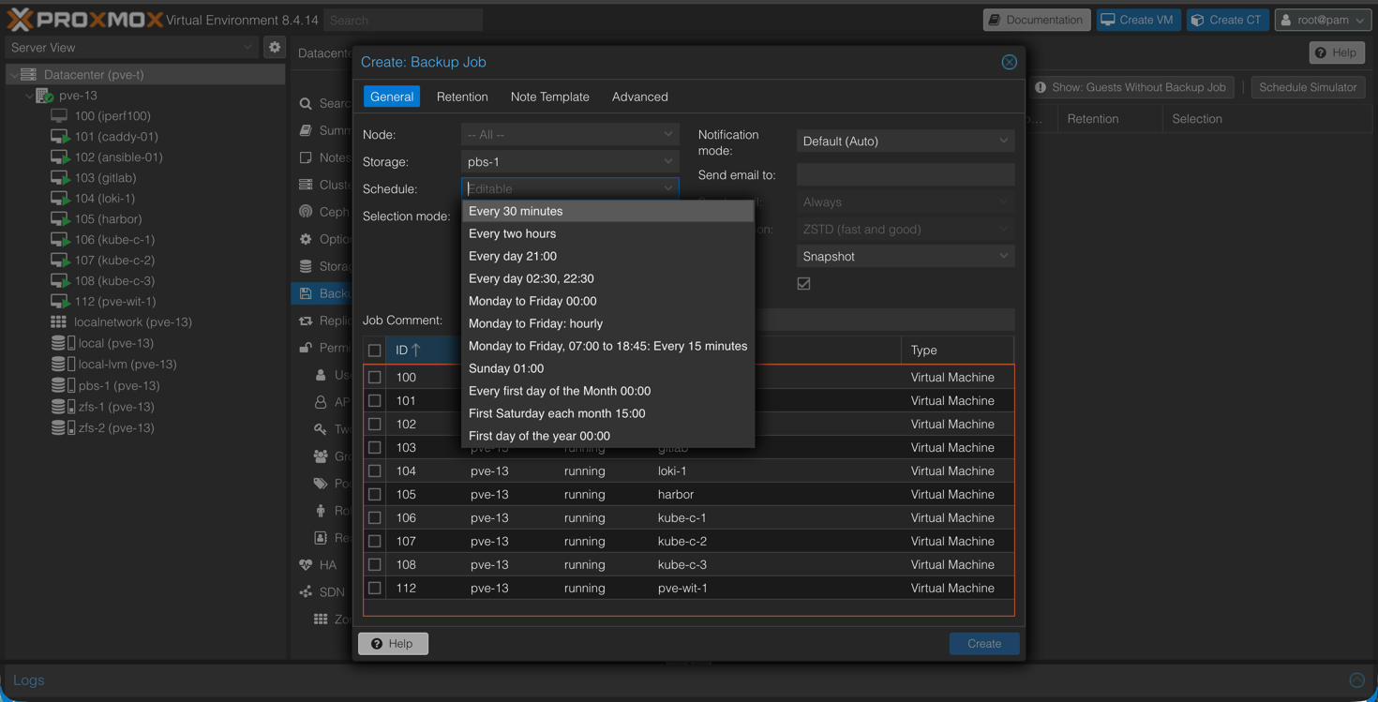Click the server view gear settings icon
The image size is (1378, 702).
click(275, 47)
